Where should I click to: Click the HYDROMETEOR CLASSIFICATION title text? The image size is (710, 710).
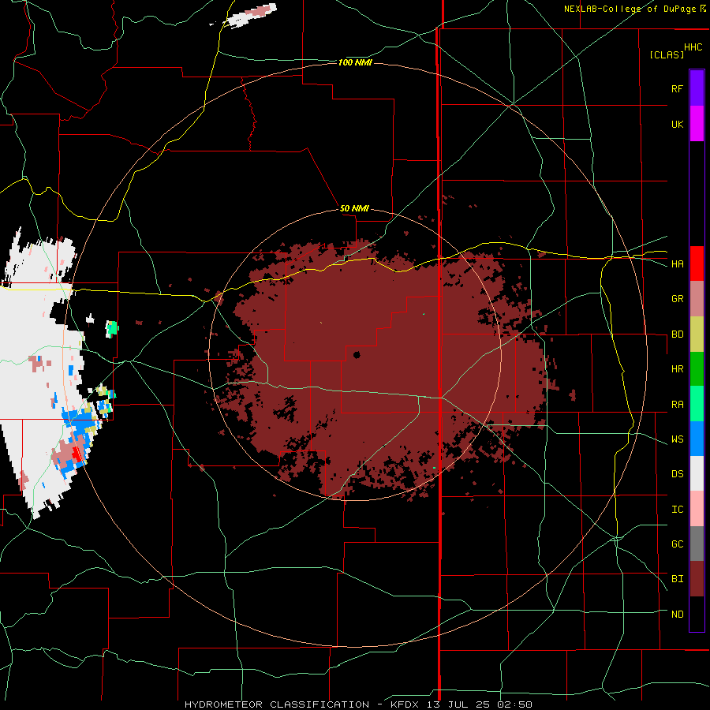(277, 704)
